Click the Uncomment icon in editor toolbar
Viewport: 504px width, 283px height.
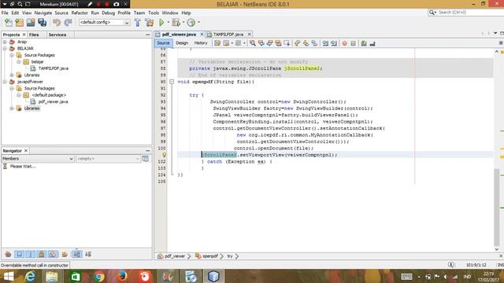coord(372,43)
